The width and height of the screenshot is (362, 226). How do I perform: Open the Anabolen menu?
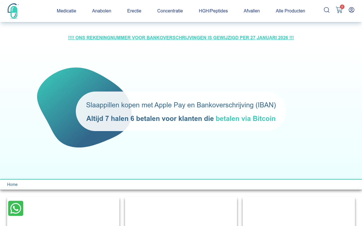click(x=102, y=11)
